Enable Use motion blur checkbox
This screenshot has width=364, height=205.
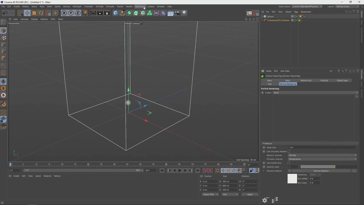tap(289, 163)
